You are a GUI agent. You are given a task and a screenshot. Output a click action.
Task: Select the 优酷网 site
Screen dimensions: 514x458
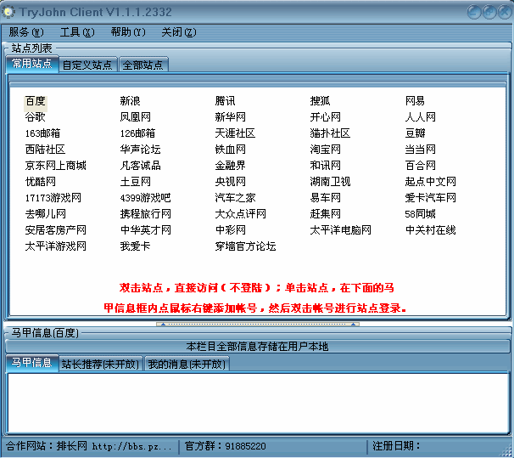[41, 182]
